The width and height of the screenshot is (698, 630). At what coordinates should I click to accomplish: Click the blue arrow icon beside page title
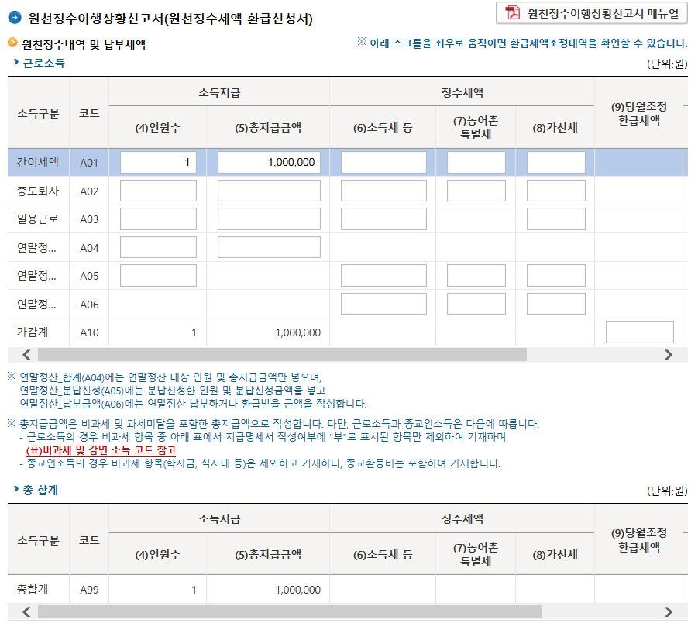click(x=14, y=19)
